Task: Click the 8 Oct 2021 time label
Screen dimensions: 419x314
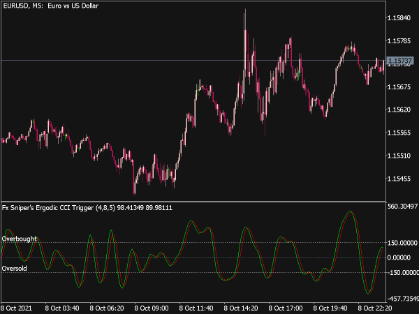Action: 16,308
